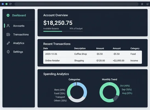Image resolution: width=150 pixels, height=110 pixels.
Task: Click the Transport legend label
Action: tap(60, 97)
